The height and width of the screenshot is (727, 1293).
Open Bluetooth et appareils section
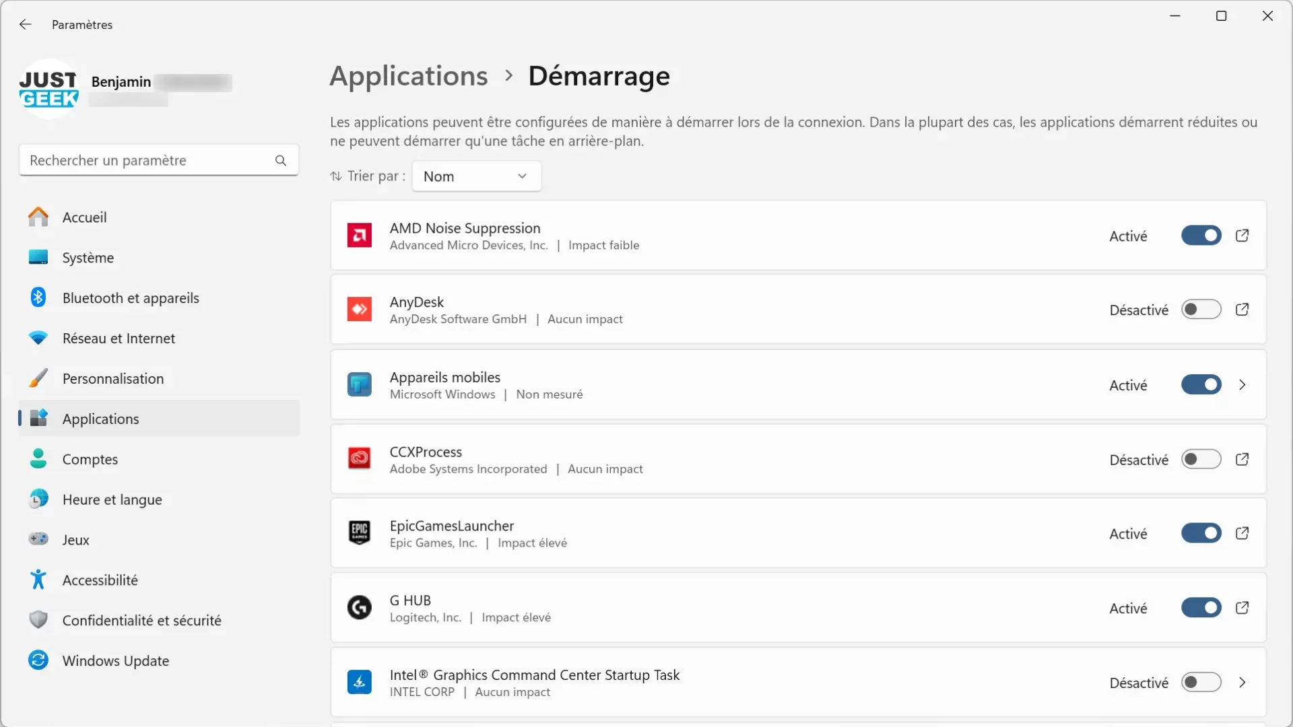tap(159, 298)
